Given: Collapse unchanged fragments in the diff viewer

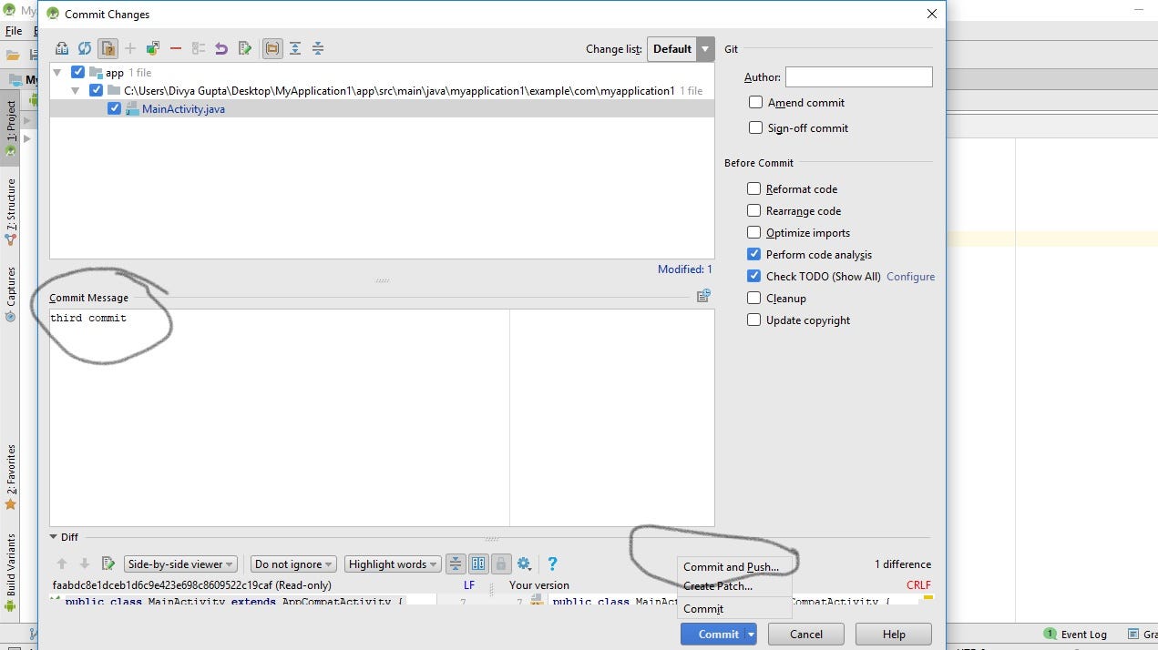Looking at the screenshot, I should click(456, 564).
